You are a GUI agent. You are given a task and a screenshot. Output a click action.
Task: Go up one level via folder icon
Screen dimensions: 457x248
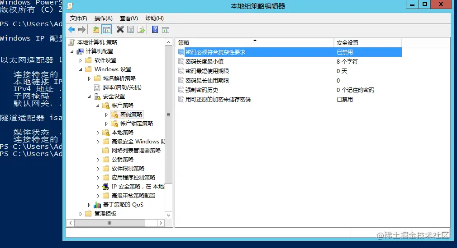click(x=95, y=30)
